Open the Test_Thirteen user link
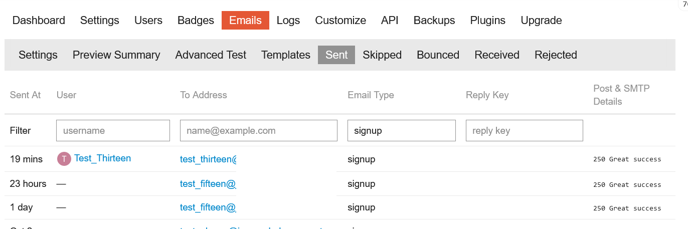The image size is (688, 229). [102, 158]
